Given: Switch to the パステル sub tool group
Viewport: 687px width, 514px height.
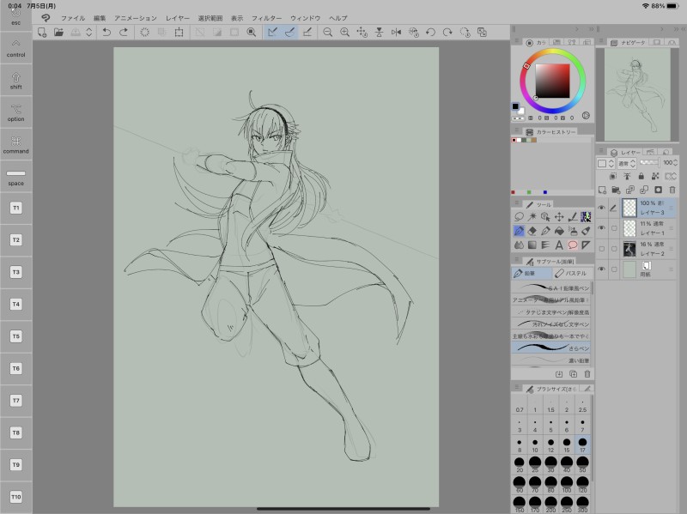Looking at the screenshot, I should [571, 273].
